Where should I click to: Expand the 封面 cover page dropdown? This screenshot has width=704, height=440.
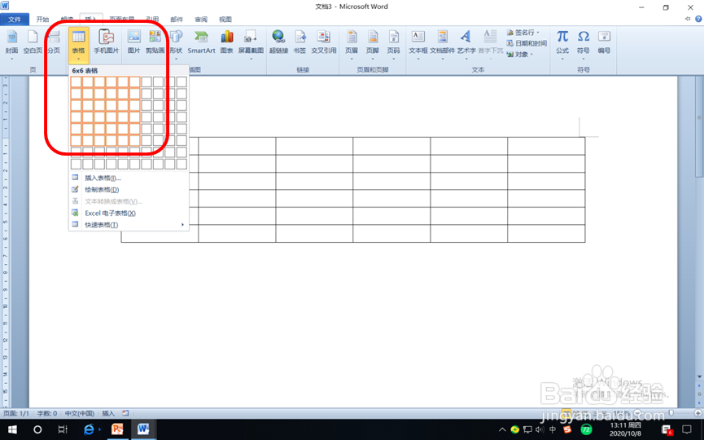[11, 59]
